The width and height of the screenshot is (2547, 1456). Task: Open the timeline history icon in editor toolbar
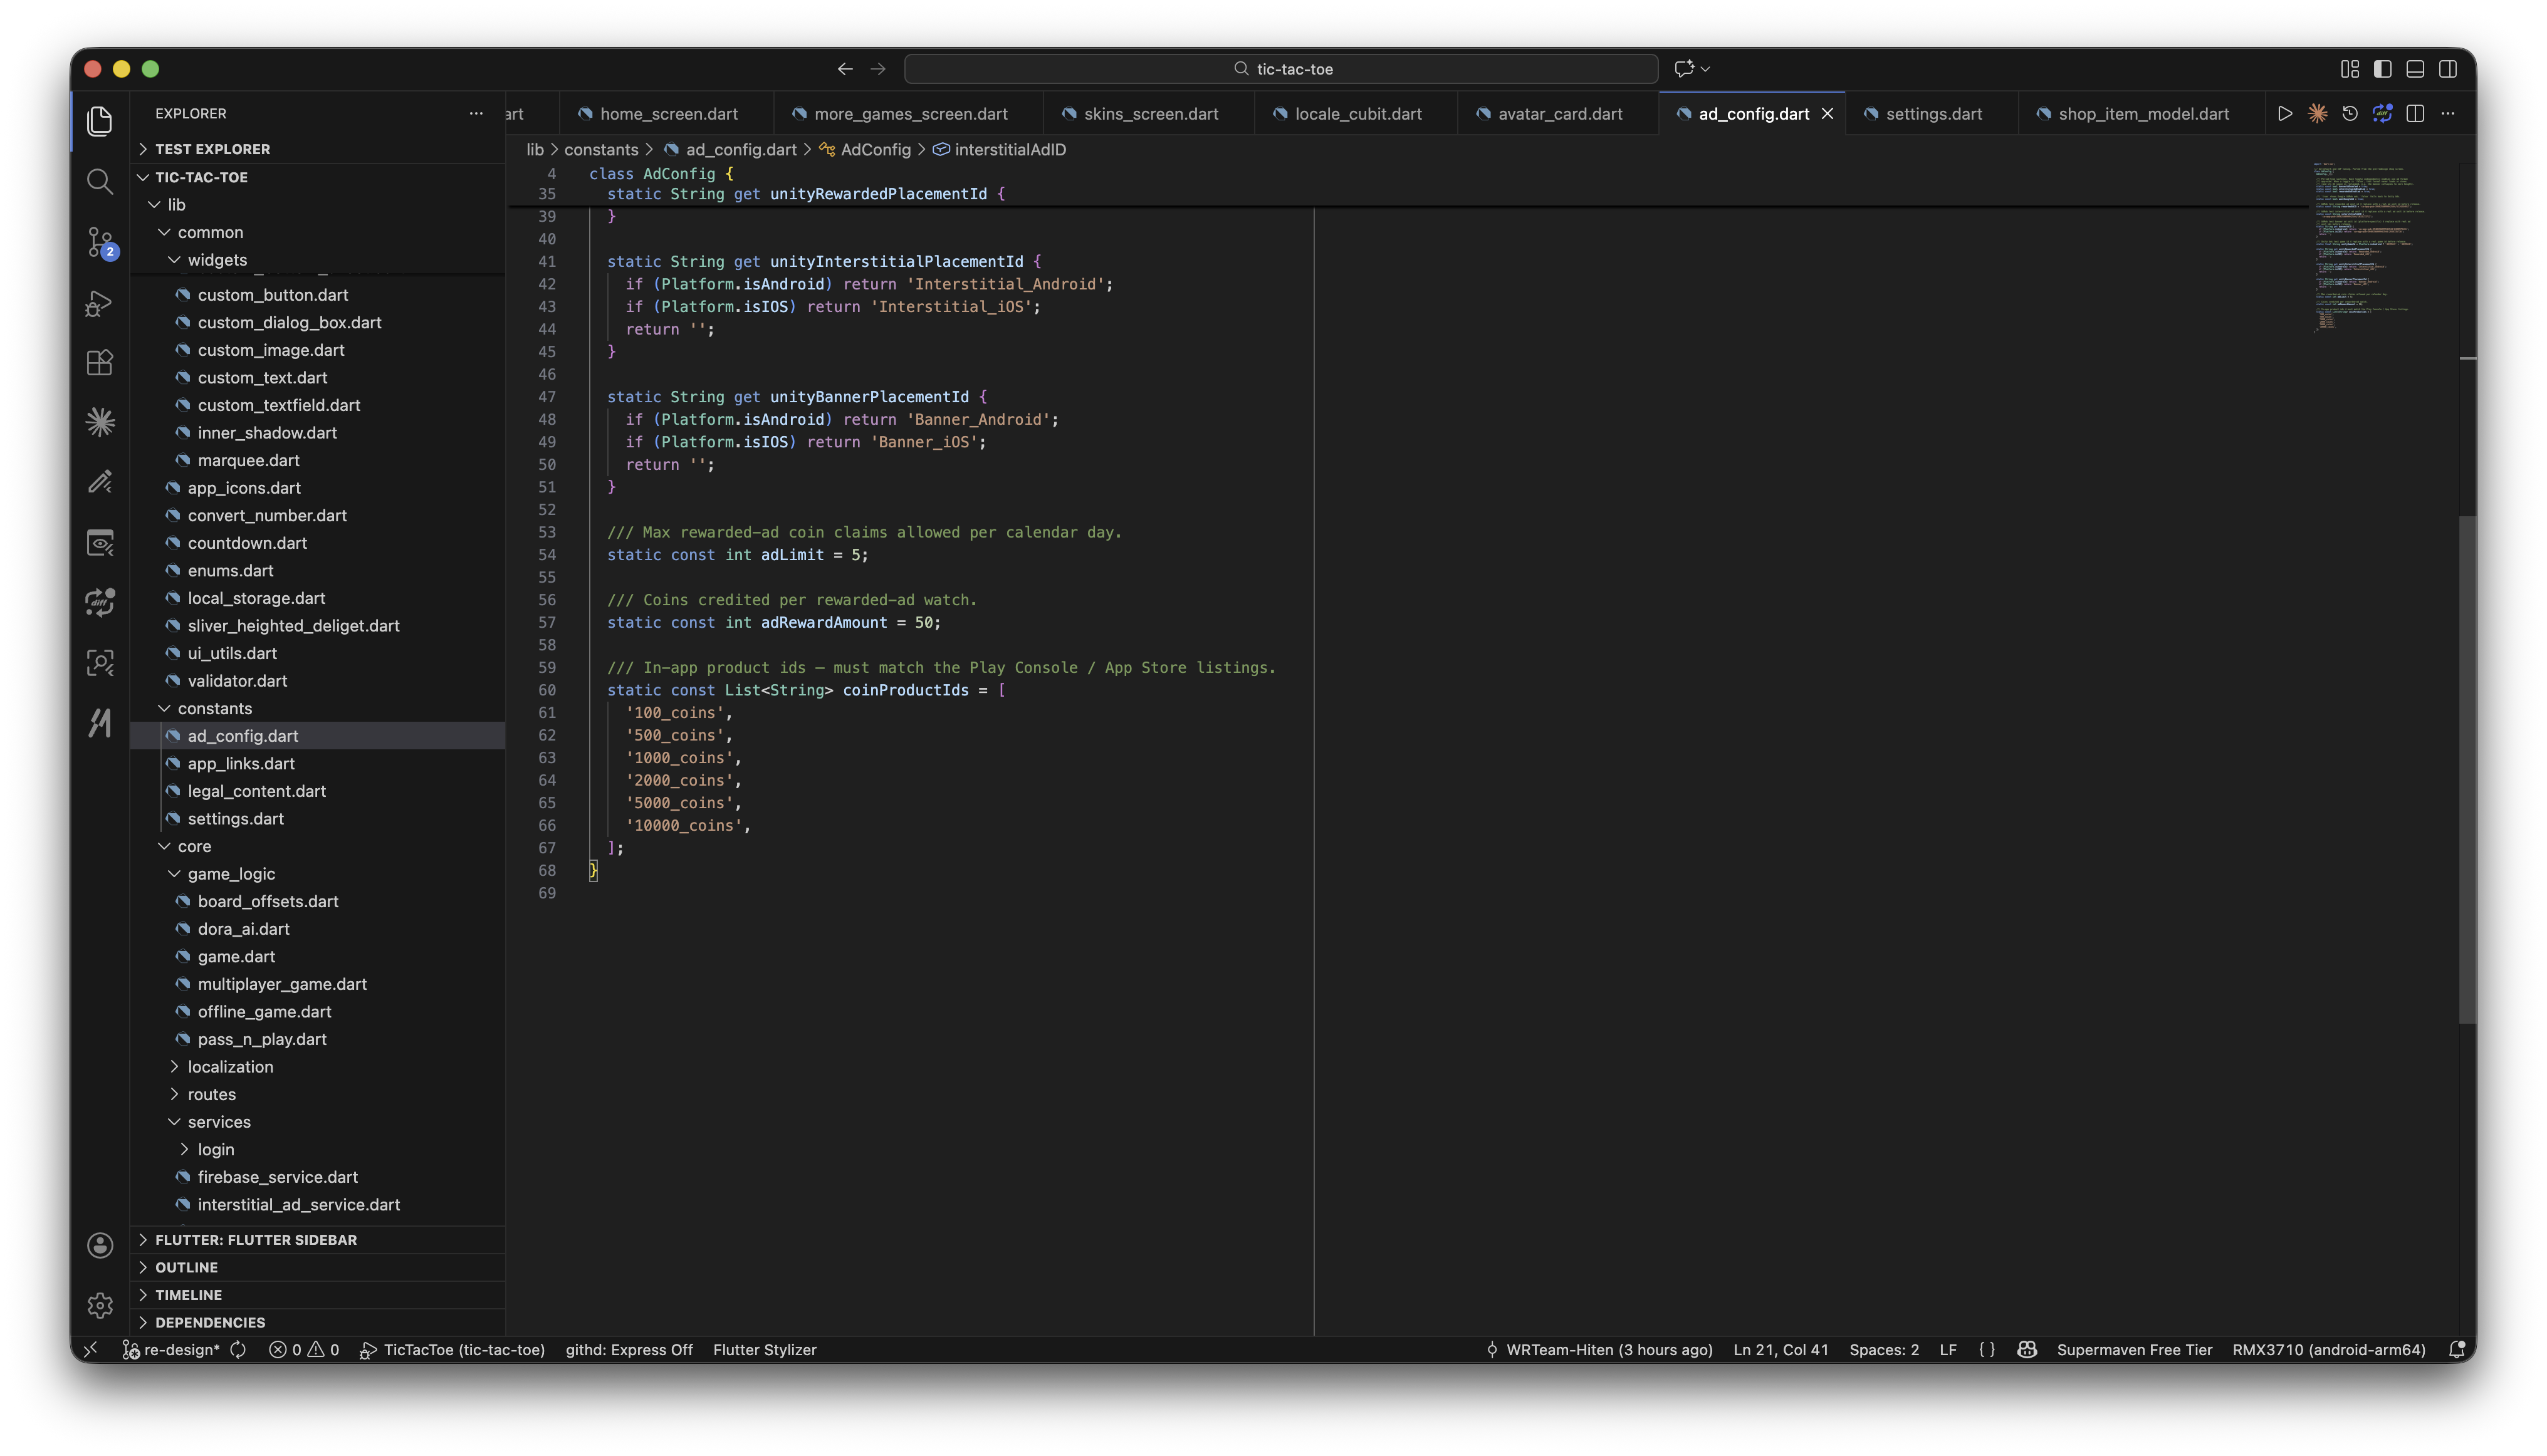pos(2350,114)
